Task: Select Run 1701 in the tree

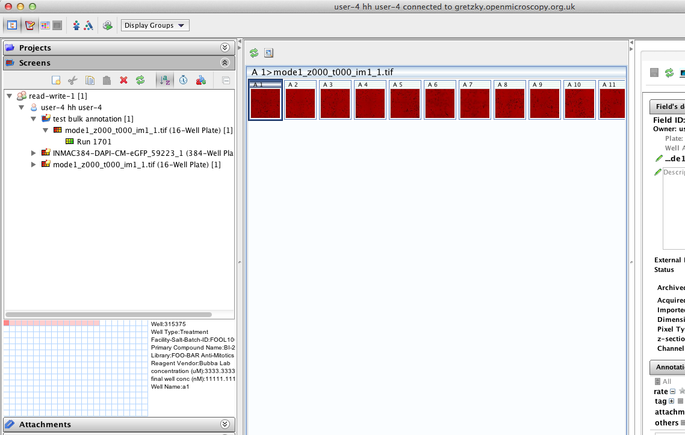Action: 94,141
